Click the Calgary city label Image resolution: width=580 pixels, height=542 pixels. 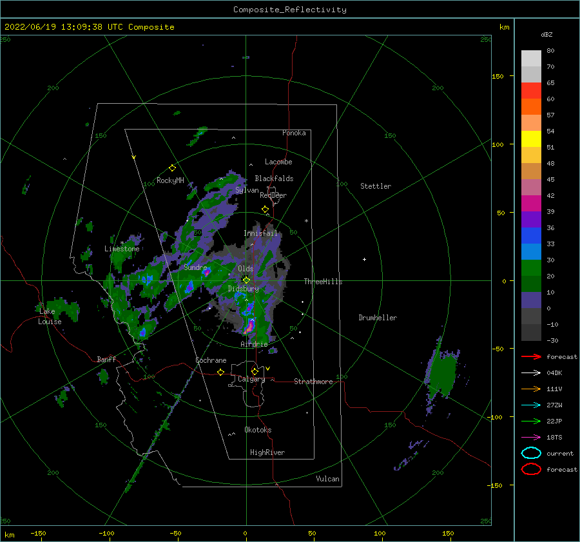click(x=251, y=379)
